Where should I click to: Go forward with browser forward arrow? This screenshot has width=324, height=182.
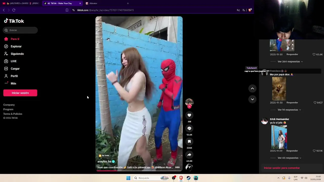(x=9, y=10)
